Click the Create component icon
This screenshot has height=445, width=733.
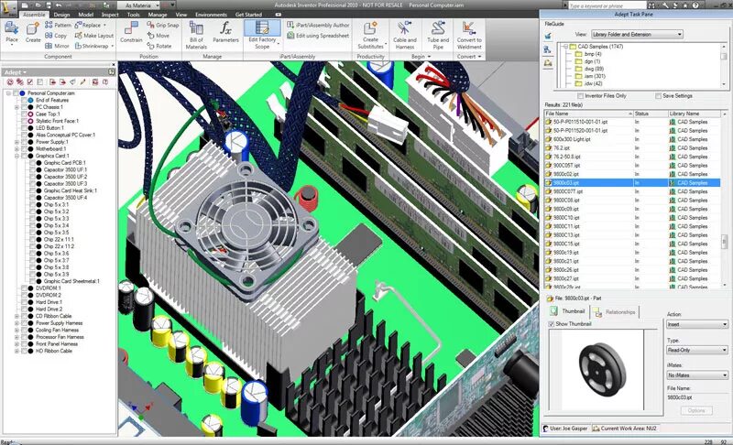[x=33, y=32]
